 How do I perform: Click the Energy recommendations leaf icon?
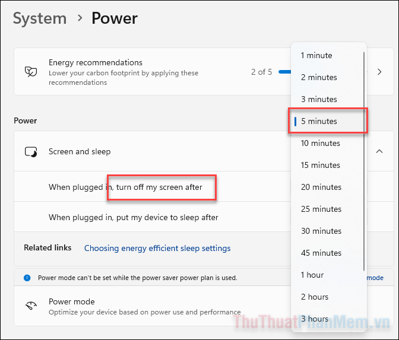pyautogui.click(x=31, y=72)
